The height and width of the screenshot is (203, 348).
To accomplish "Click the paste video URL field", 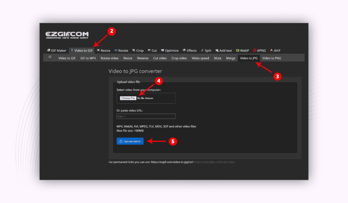I will point(146,116).
